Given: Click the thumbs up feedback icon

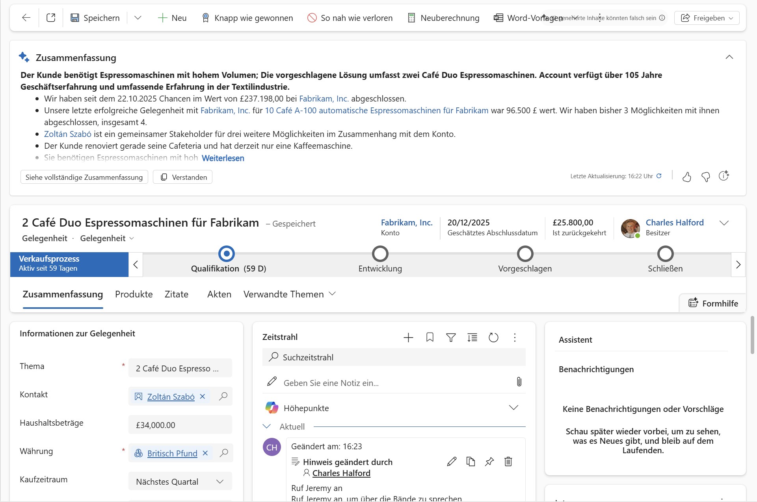Looking at the screenshot, I should tap(687, 177).
